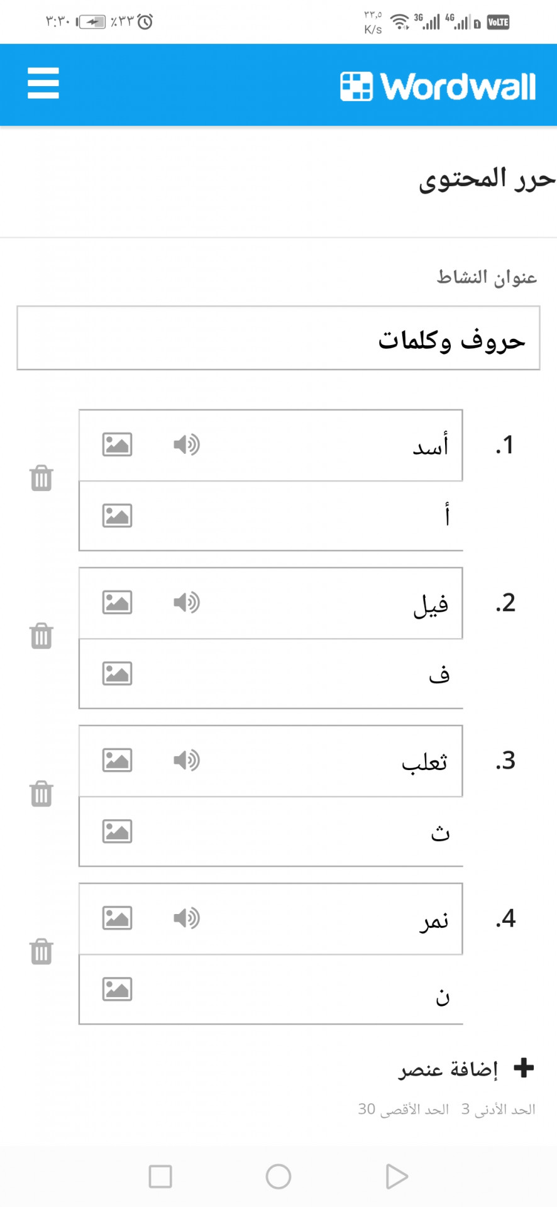The image size is (557, 1207).
Task: Add sound to the ثعلب item
Action: 187,760
